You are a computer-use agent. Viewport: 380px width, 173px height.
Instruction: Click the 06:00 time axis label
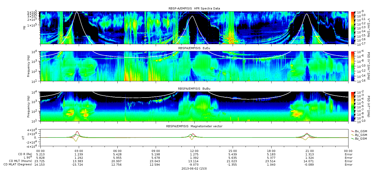(x=117, y=151)
